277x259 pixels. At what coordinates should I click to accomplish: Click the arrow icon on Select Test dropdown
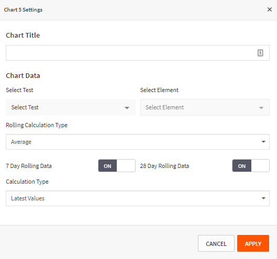coord(127,108)
